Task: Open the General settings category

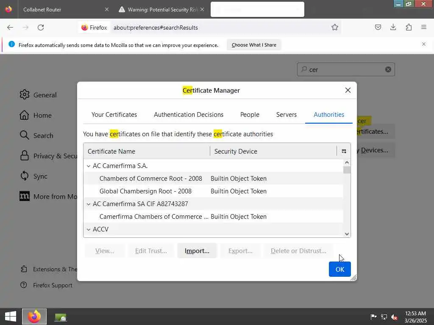Action: pyautogui.click(x=38, y=95)
